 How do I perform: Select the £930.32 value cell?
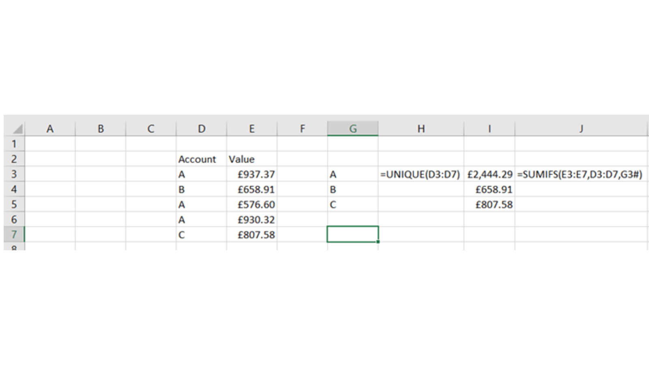coord(251,219)
